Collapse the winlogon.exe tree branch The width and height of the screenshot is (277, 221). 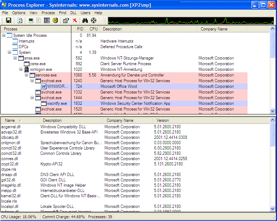pos(21,69)
